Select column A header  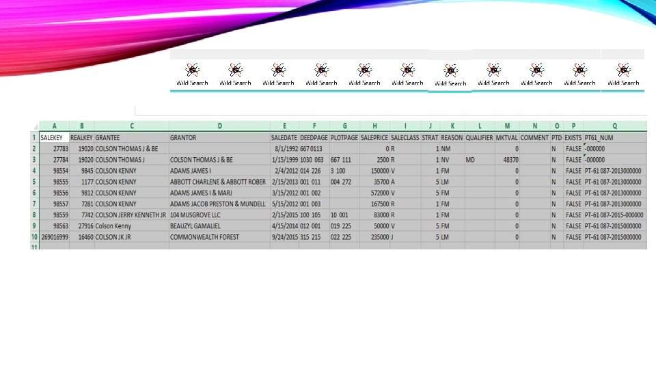click(x=55, y=126)
